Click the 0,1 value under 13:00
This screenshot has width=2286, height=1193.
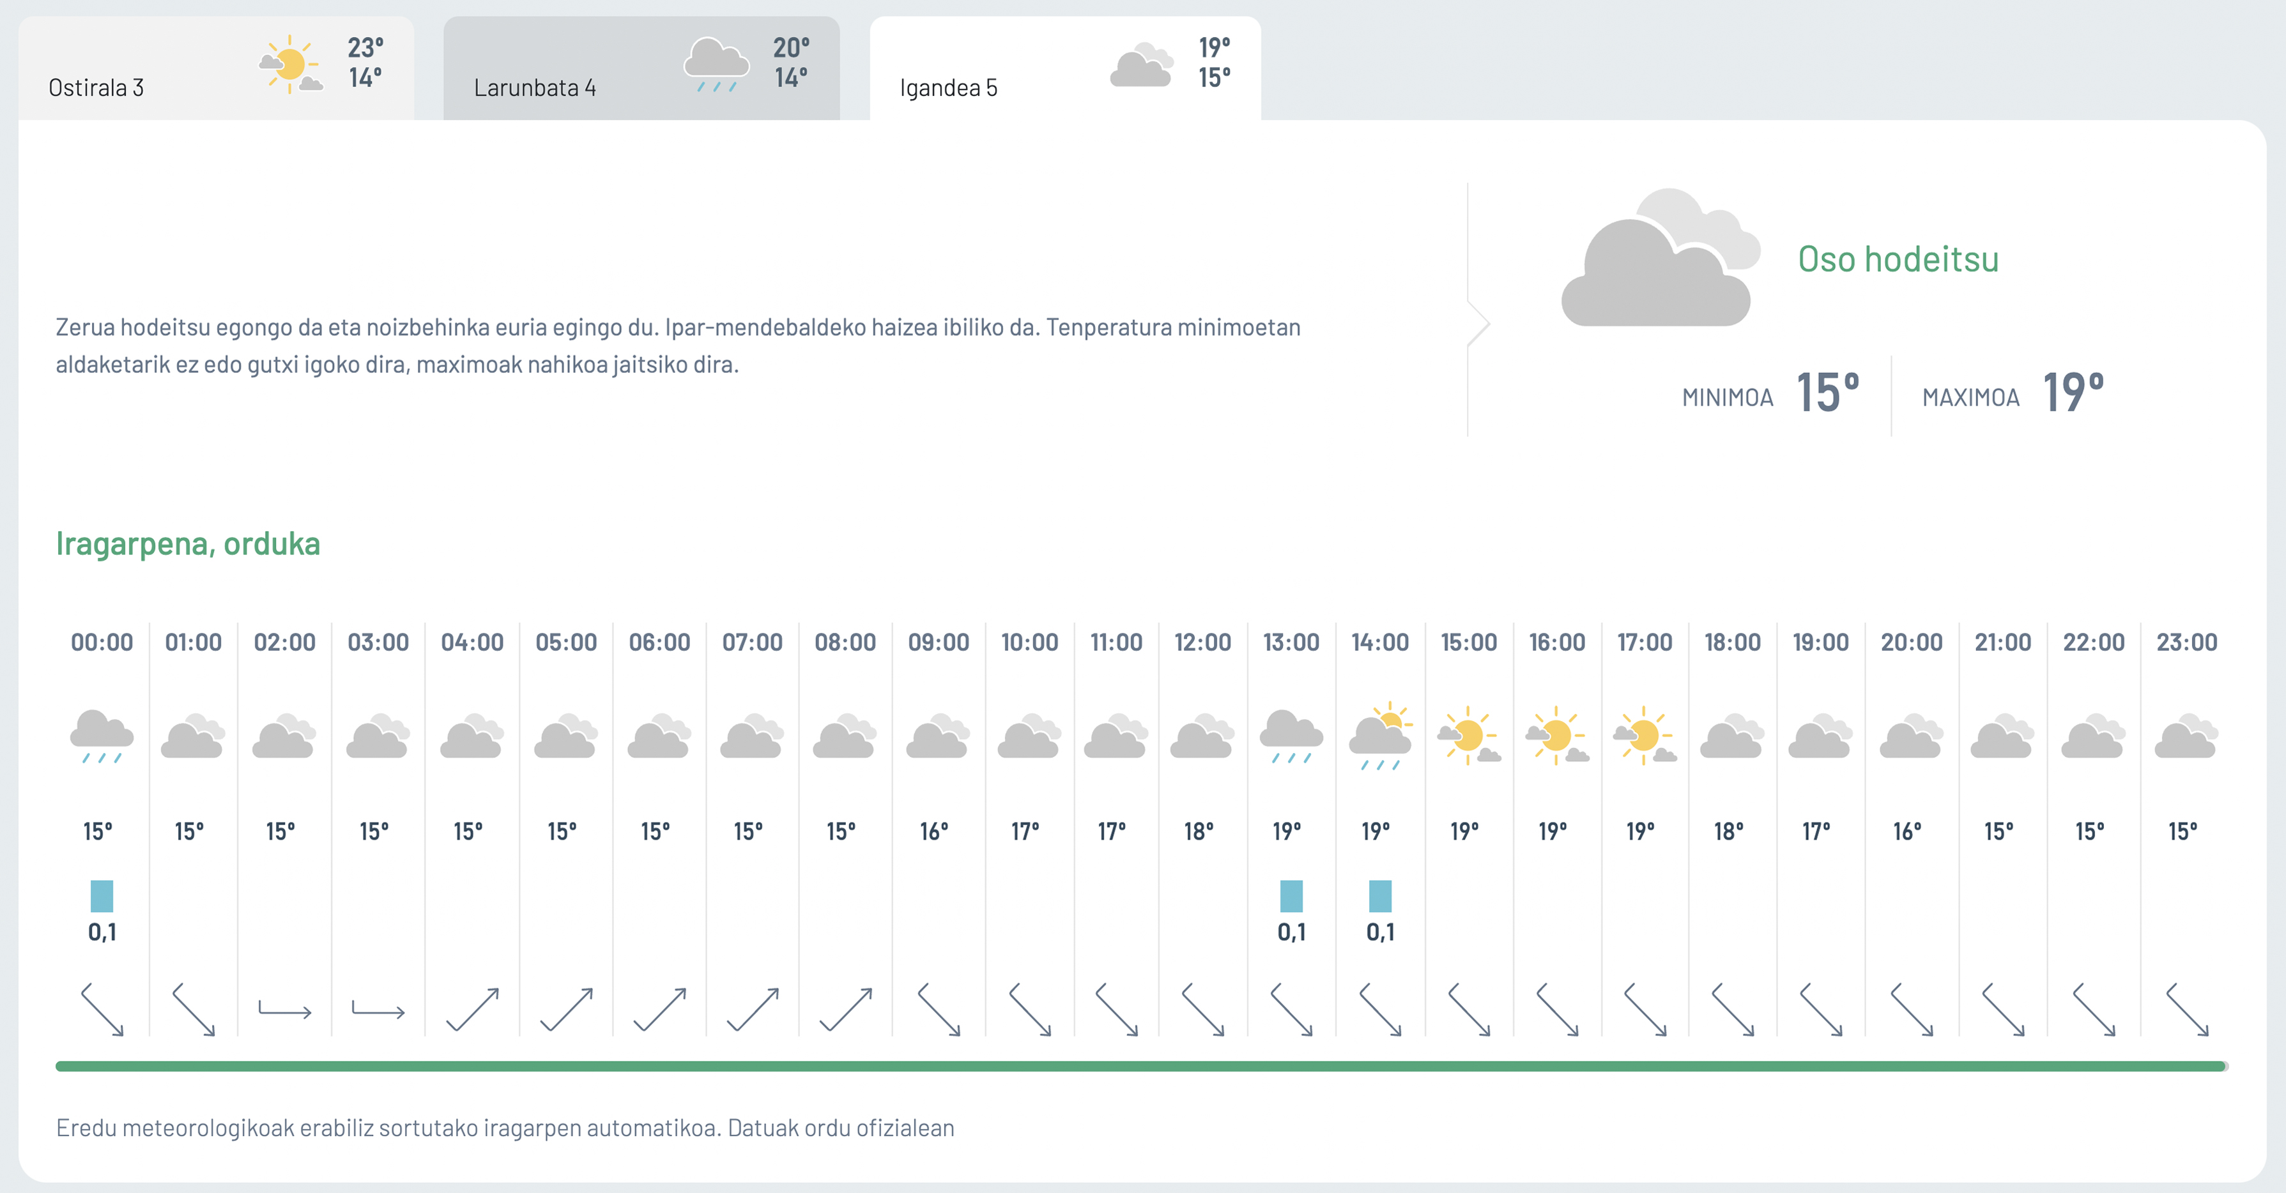pyautogui.click(x=1291, y=932)
